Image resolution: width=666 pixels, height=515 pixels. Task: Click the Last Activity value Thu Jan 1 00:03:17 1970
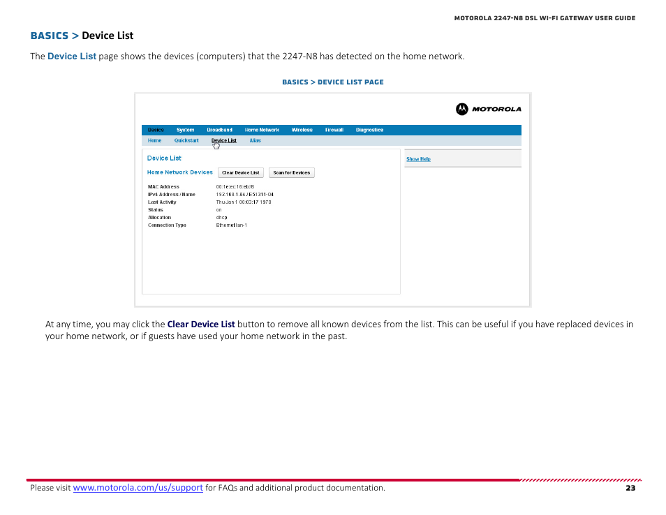[x=244, y=202]
